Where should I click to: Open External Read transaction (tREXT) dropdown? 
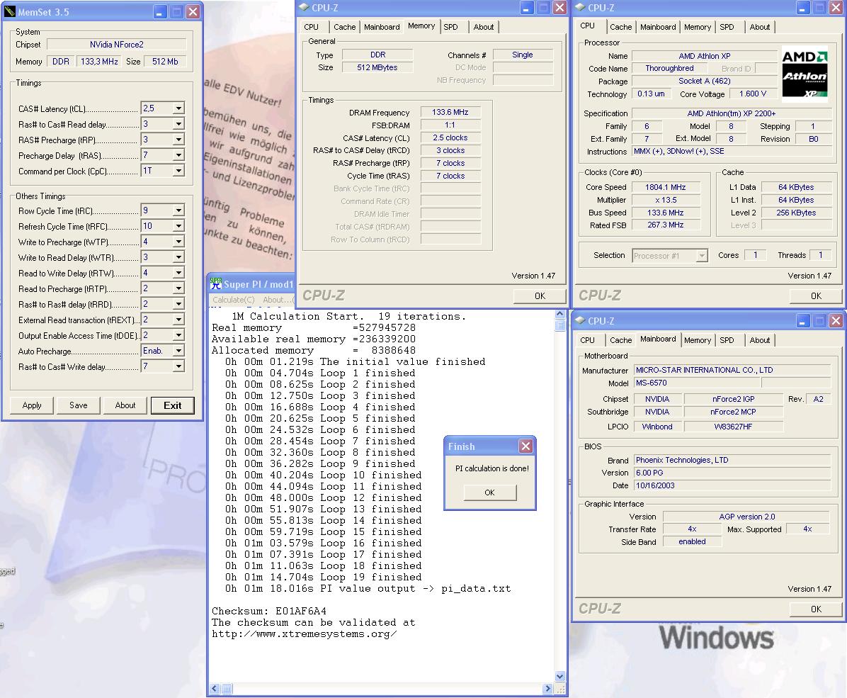pos(178,320)
